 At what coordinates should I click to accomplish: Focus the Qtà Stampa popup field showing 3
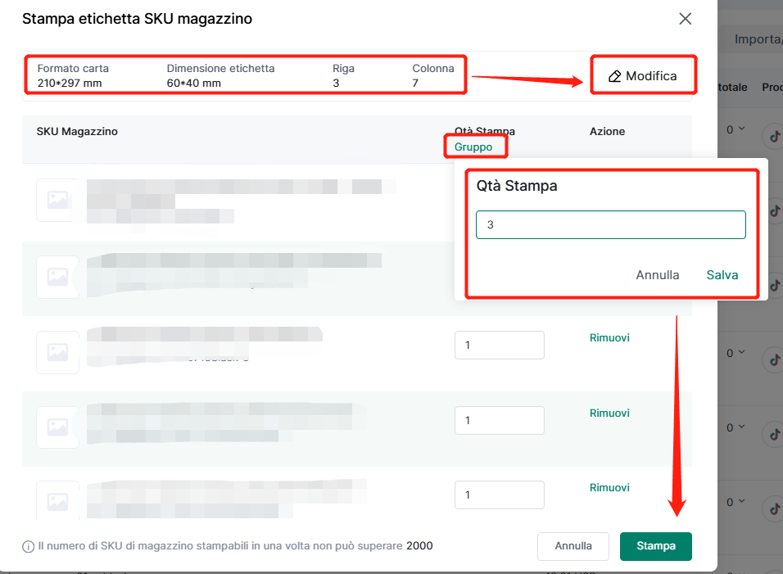tap(610, 224)
